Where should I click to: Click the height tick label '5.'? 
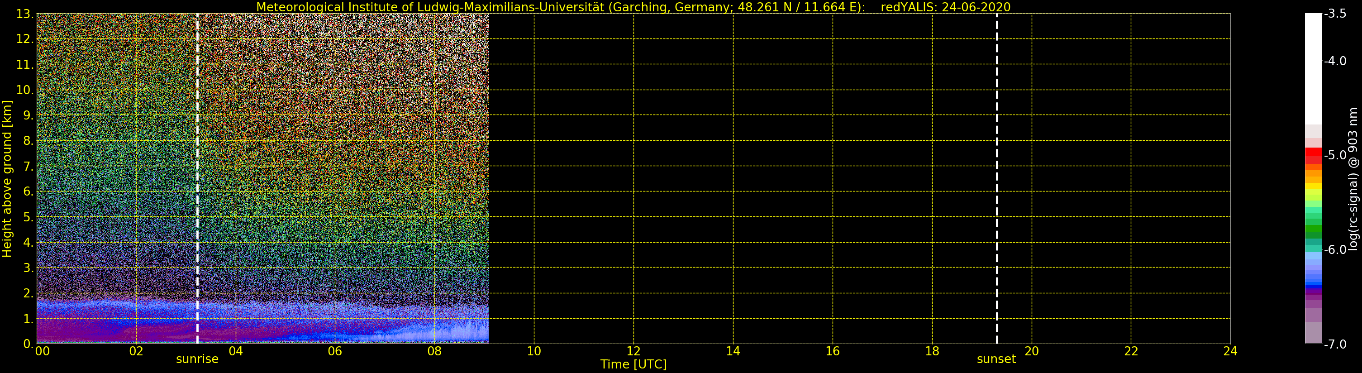coord(28,217)
